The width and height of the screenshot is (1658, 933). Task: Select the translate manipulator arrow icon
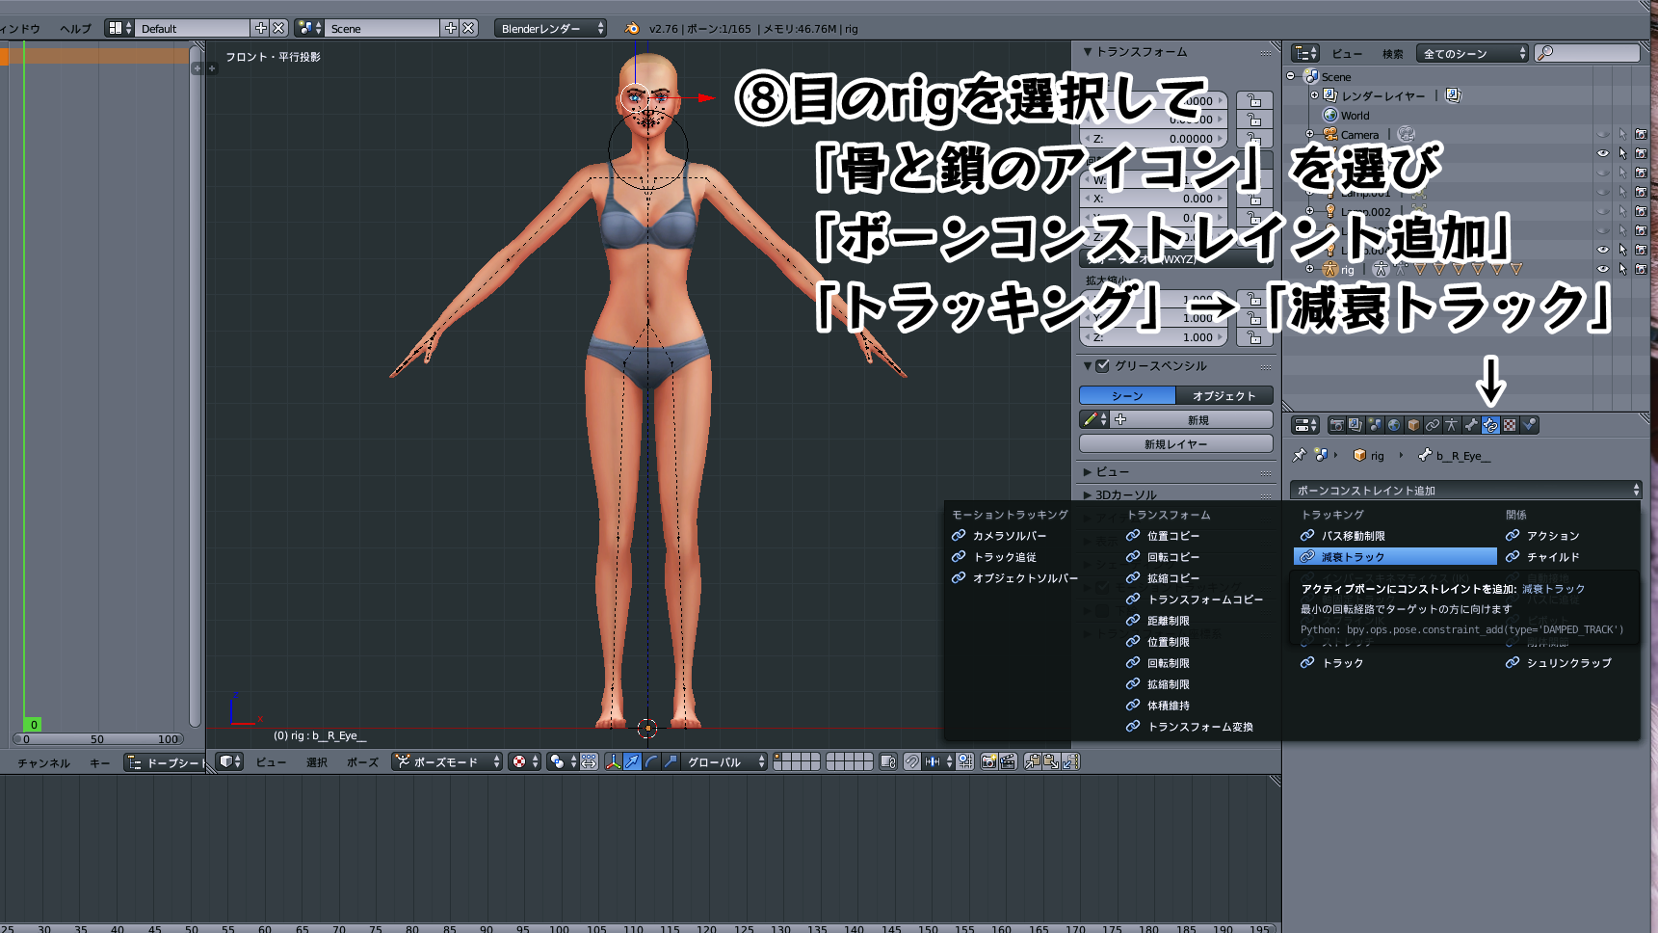[632, 761]
